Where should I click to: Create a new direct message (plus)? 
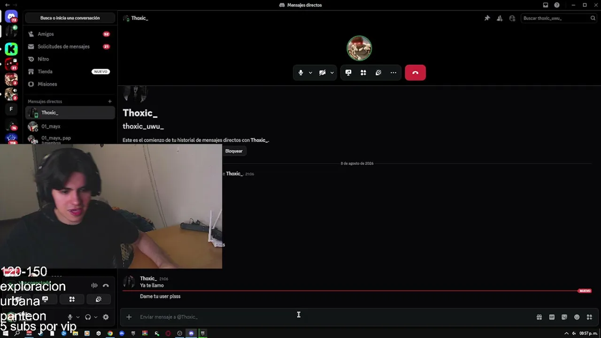(110, 101)
